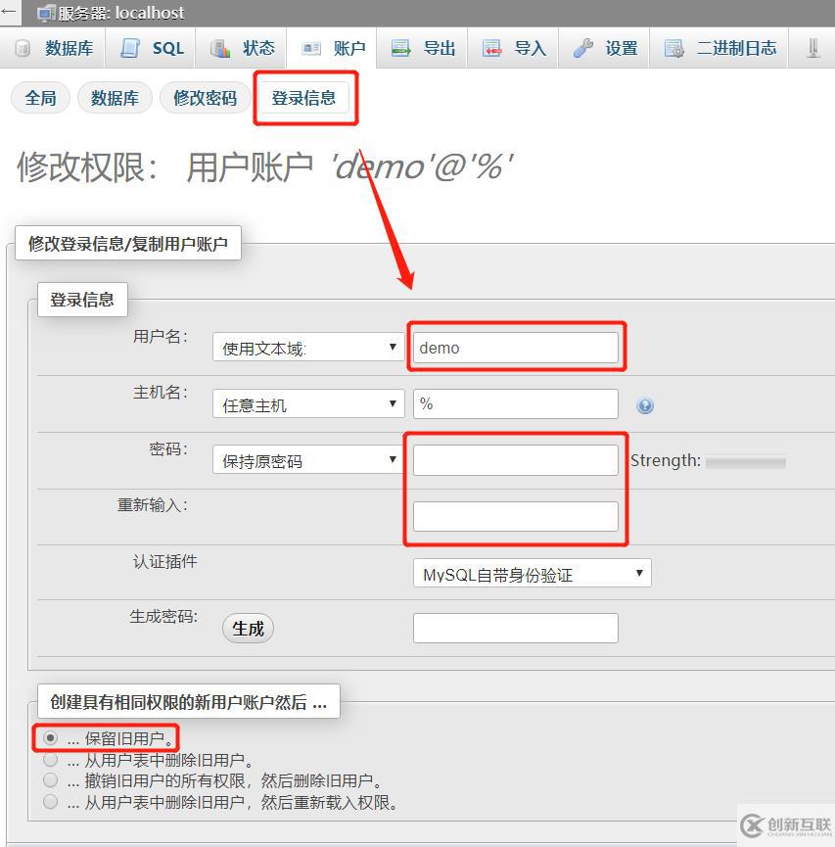Click the SQL document icon

pos(129,48)
